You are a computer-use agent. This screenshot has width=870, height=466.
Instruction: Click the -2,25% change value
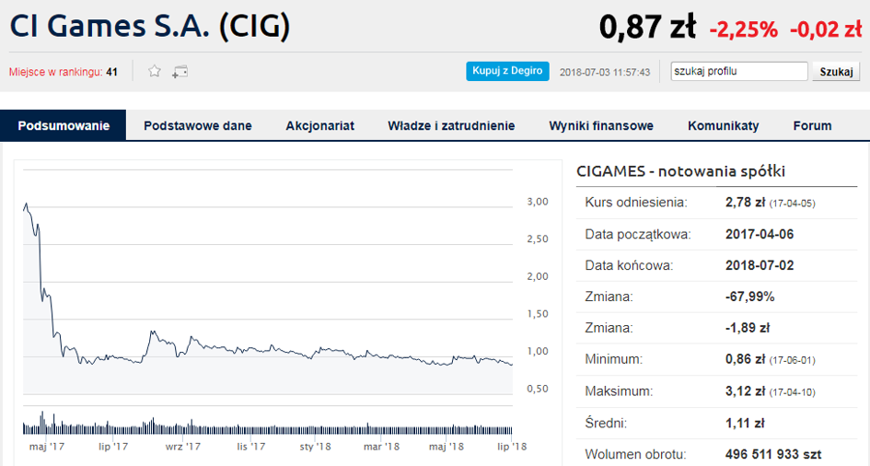coord(744,29)
